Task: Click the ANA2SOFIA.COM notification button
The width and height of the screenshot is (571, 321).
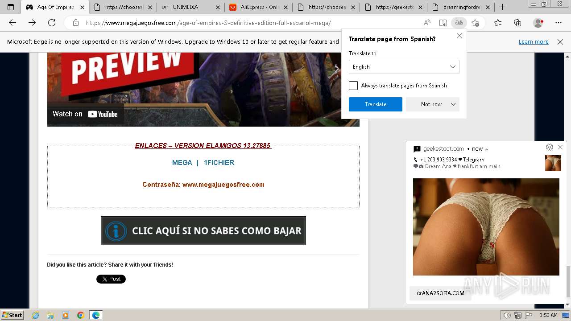Action: 440,293
